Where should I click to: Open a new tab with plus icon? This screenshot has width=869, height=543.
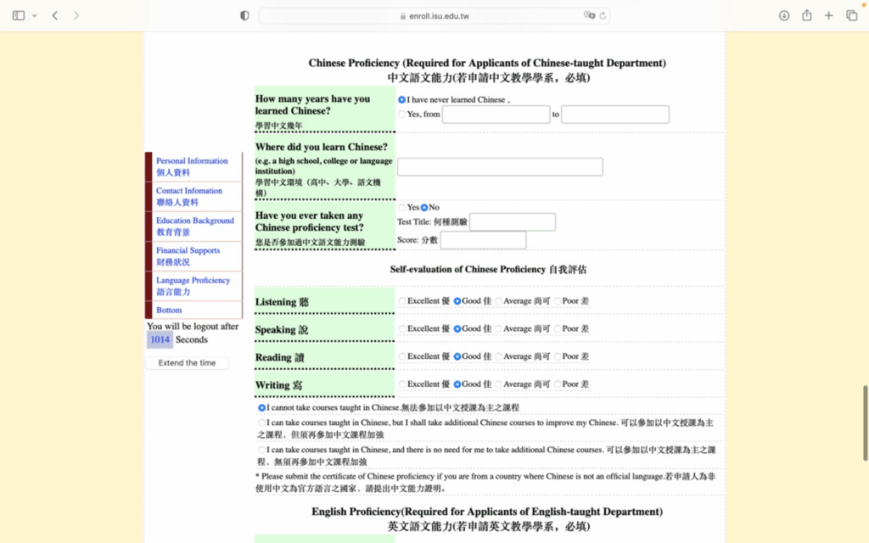click(829, 15)
